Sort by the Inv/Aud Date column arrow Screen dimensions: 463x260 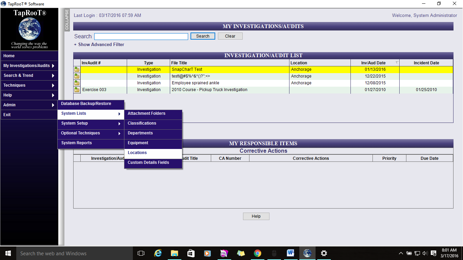[x=397, y=63]
